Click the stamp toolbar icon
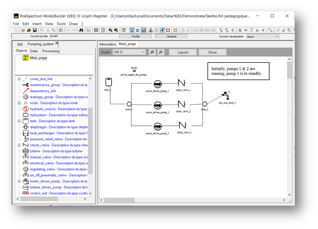 [150, 30]
